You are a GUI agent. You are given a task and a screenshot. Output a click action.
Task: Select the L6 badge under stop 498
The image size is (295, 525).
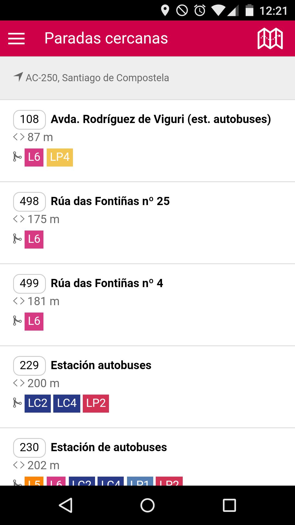click(34, 239)
